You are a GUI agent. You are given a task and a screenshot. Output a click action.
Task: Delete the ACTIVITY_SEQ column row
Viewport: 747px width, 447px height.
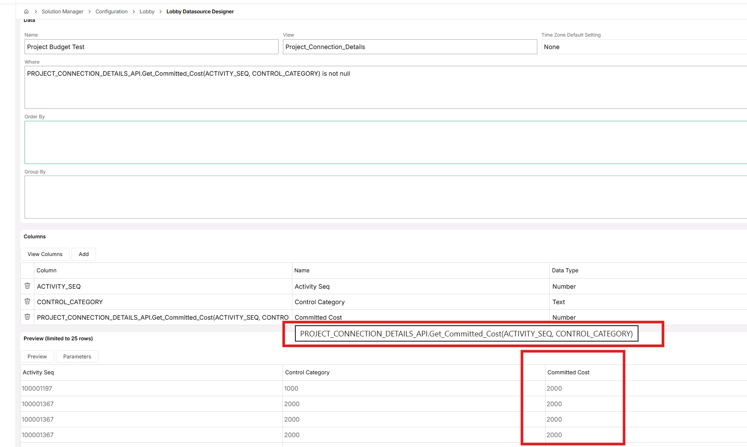pyautogui.click(x=27, y=286)
